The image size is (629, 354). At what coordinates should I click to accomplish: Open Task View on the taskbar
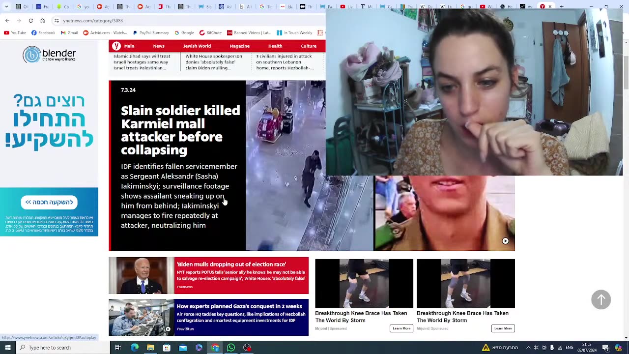[x=118, y=348]
